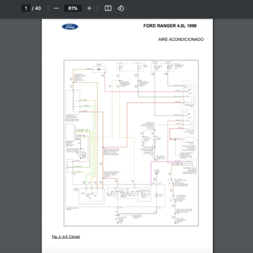Rotate the document counterclockwise
The width and height of the screenshot is (253, 253).
[x=121, y=8]
